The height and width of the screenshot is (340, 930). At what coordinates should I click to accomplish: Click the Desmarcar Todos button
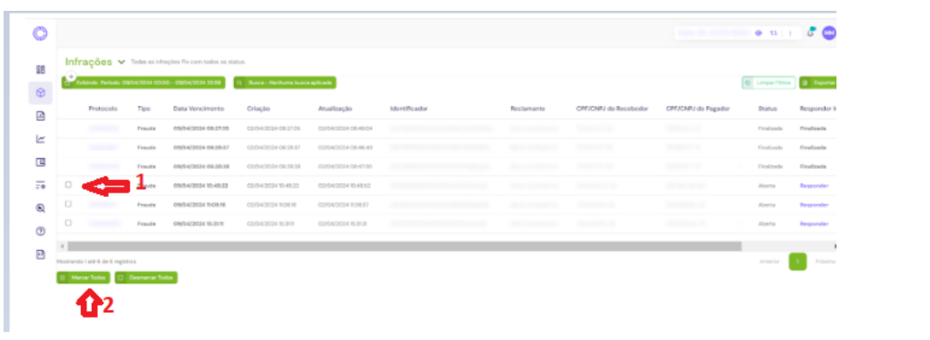coord(146,278)
